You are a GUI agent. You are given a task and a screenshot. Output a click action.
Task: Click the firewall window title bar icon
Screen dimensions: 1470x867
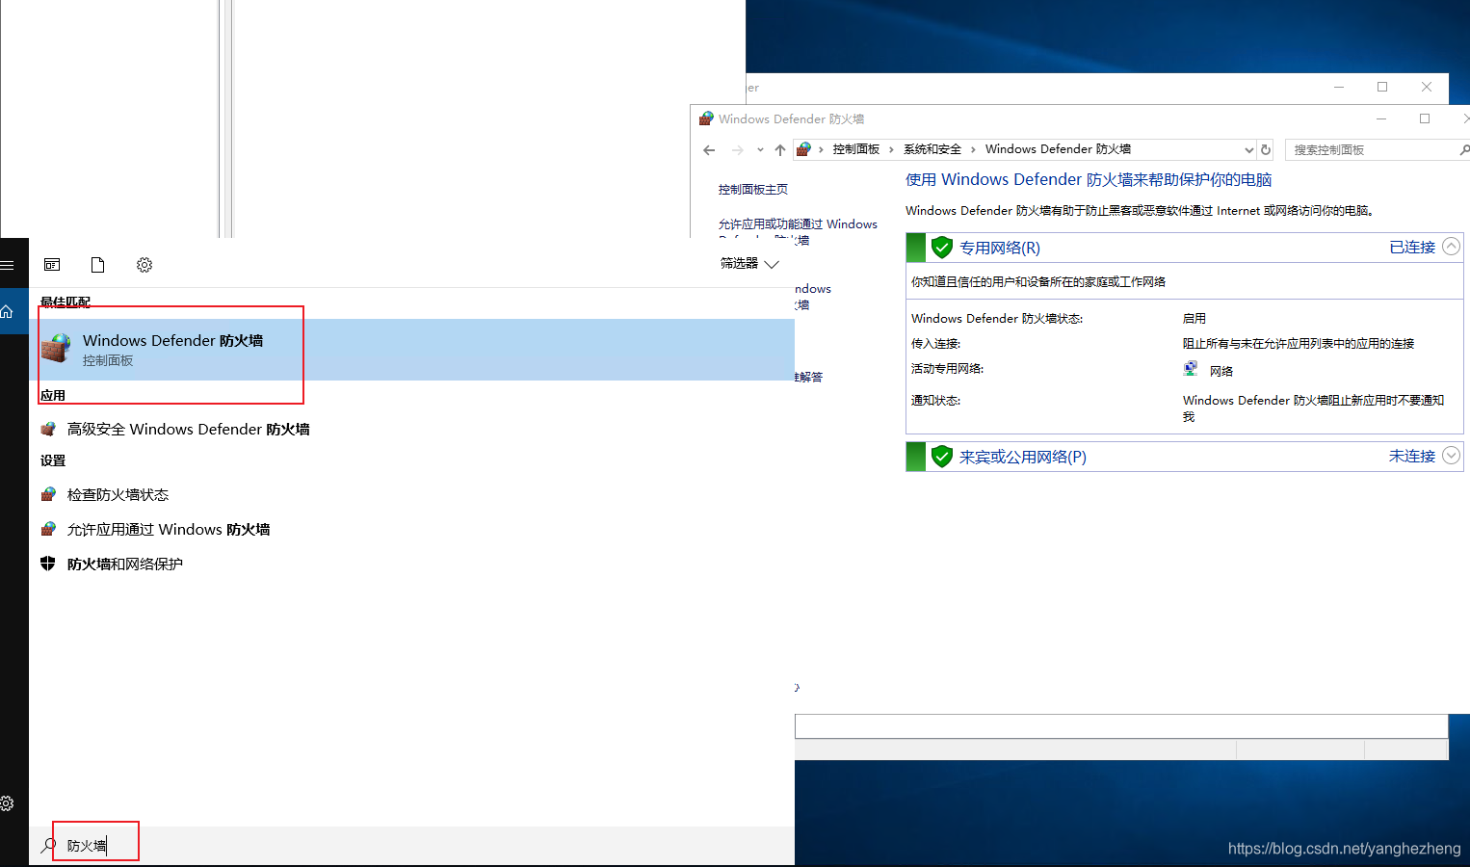(x=706, y=118)
